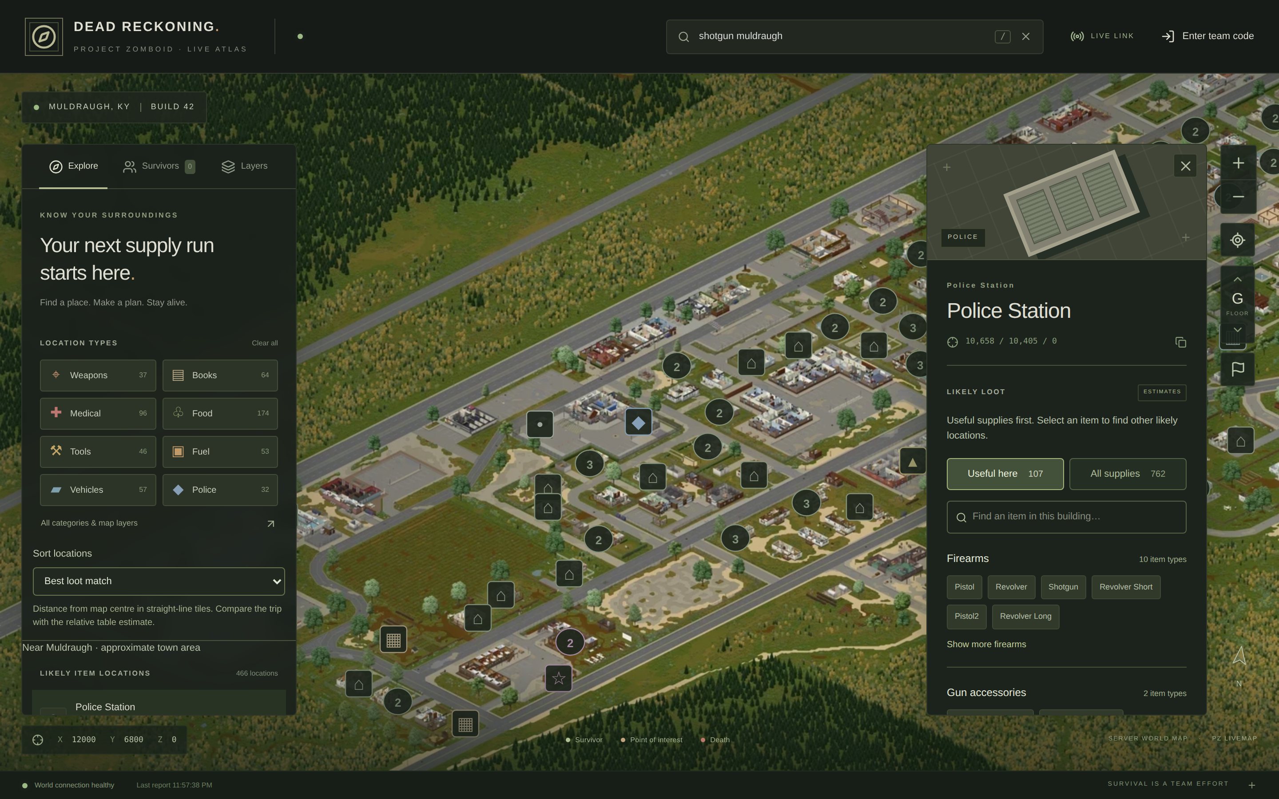Toggle the Tools location type filter
1279x799 pixels.
[x=98, y=452]
